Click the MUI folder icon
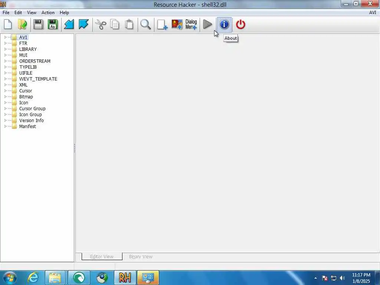Image resolution: width=380 pixels, height=285 pixels. tap(14, 55)
